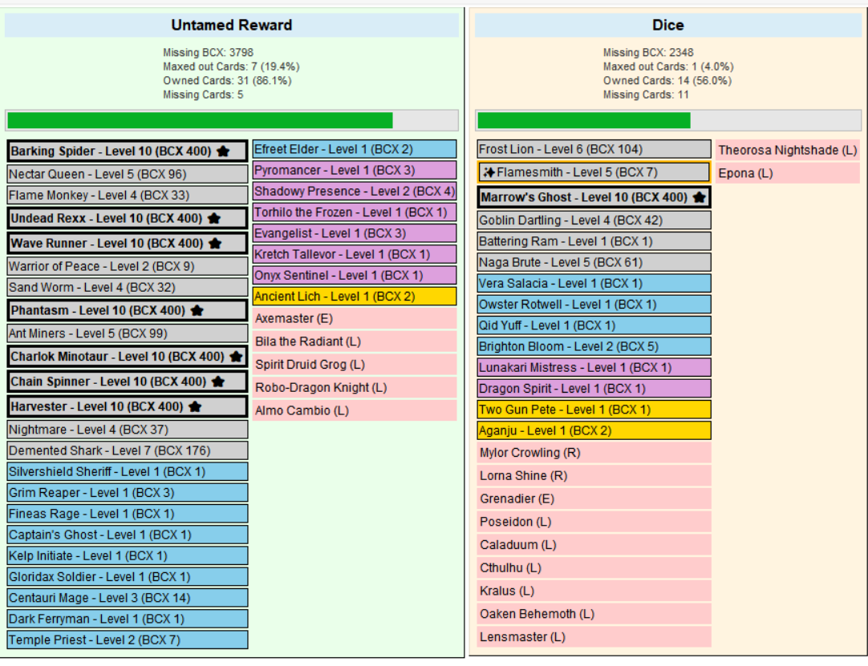This screenshot has height=666, width=868.
Task: Click missing Lorna Shine (R)
Action: (x=594, y=476)
